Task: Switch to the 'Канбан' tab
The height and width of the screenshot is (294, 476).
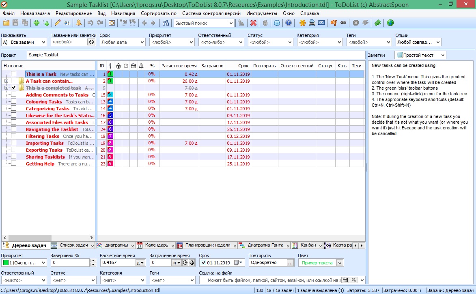Action: pos(309,245)
